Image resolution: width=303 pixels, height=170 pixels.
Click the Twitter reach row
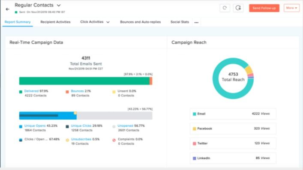[x=233, y=143]
